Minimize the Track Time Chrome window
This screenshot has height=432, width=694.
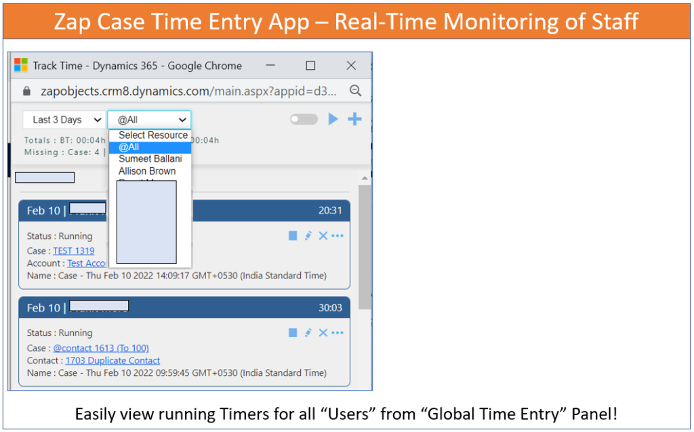pyautogui.click(x=270, y=66)
